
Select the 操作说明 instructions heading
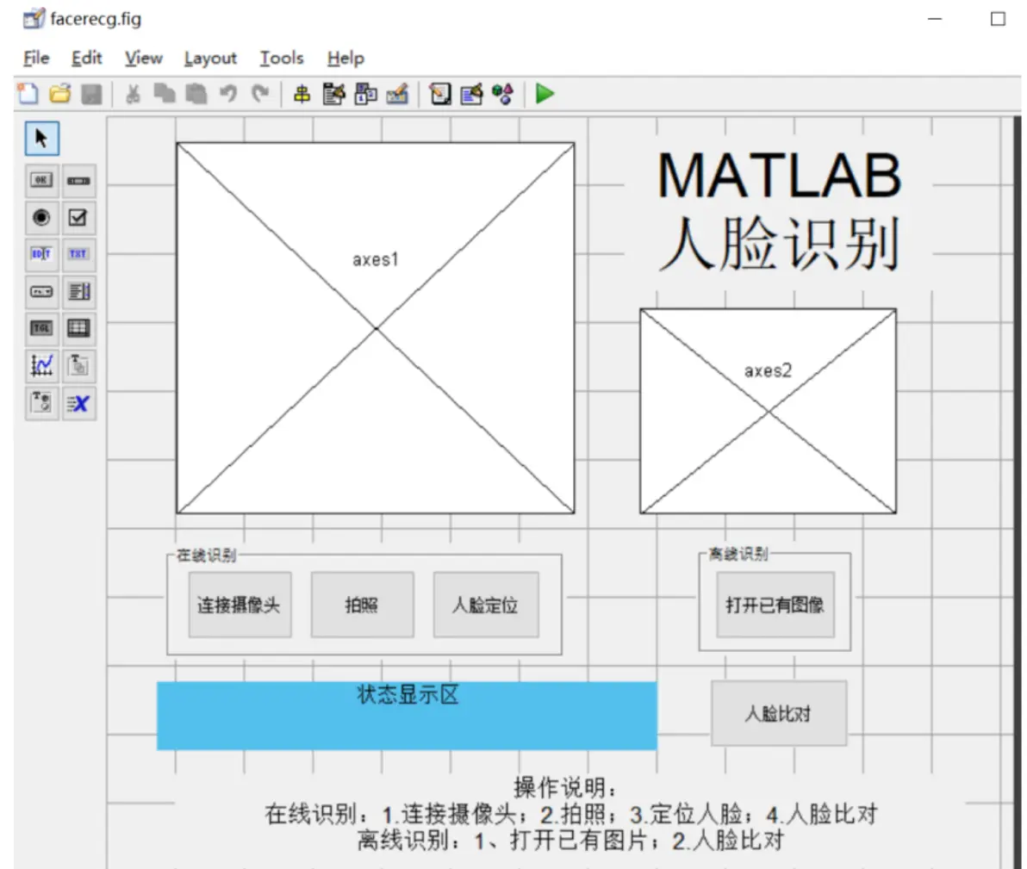564,788
